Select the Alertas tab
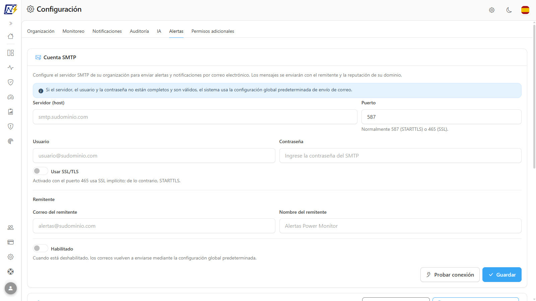536x301 pixels. (x=176, y=31)
